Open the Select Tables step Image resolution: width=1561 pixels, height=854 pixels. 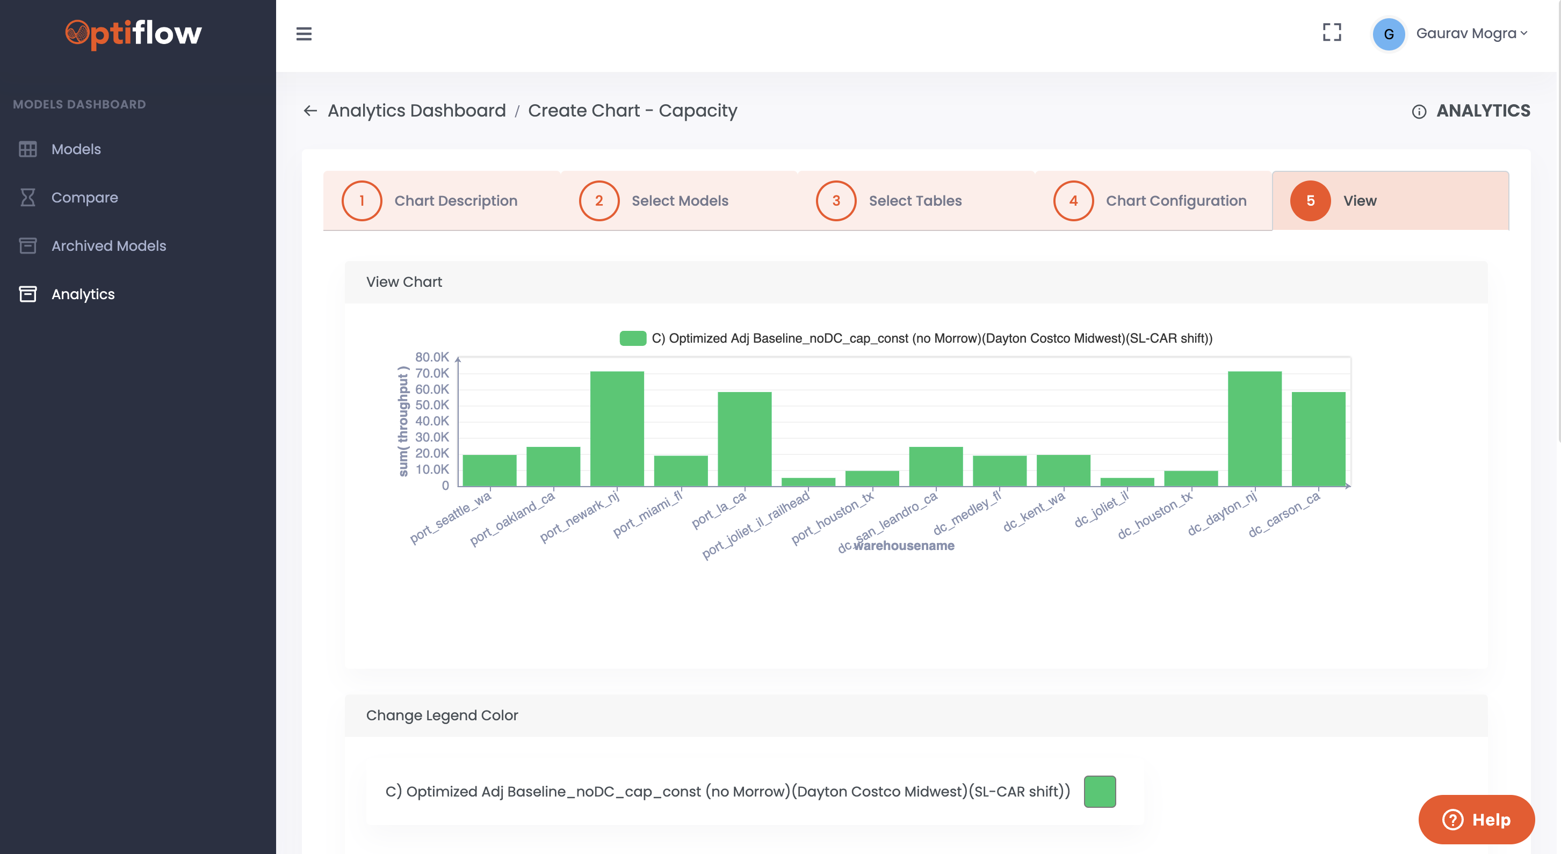916,201
